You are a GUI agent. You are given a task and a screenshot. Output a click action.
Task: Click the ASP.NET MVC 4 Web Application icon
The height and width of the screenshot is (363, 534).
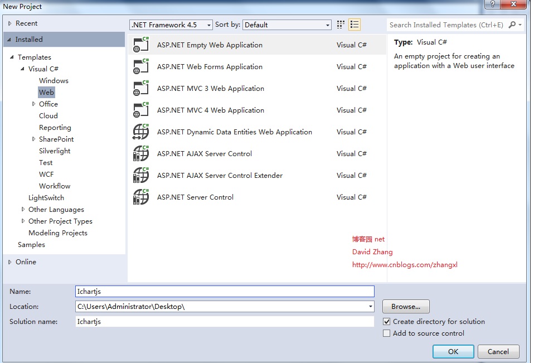tap(141, 110)
